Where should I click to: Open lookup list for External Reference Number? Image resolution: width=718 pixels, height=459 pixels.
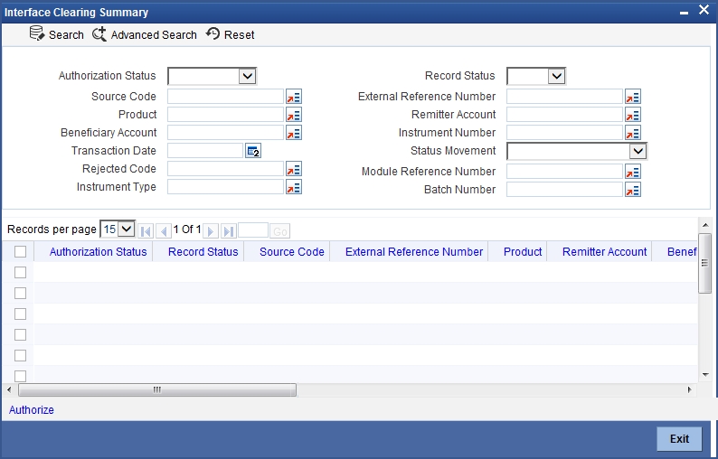click(632, 97)
